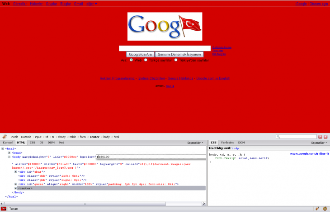Expand the center node

coord(15,188)
